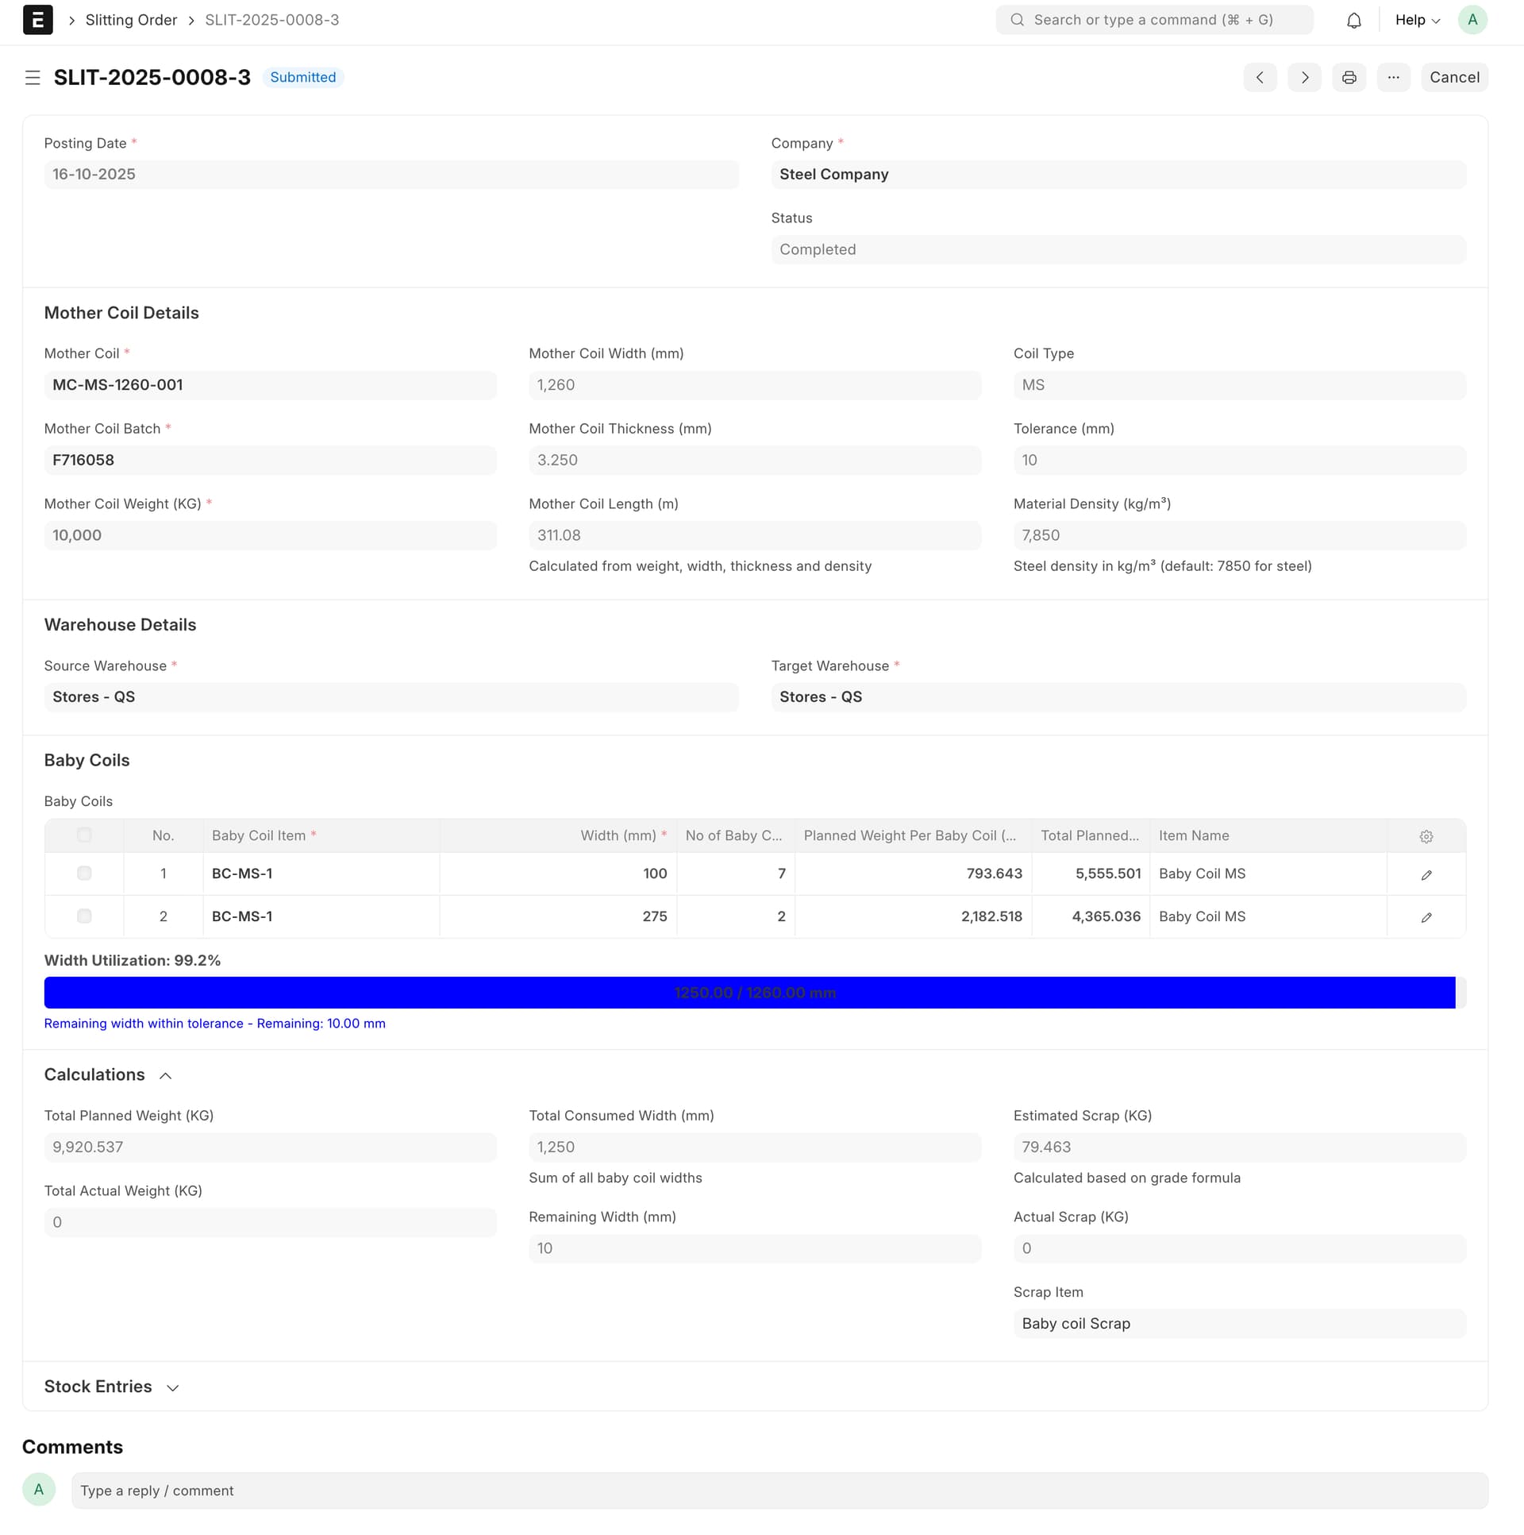Open the Help dropdown

1417,21
